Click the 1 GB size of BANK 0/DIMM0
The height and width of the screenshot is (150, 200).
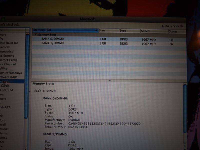tap(102, 39)
